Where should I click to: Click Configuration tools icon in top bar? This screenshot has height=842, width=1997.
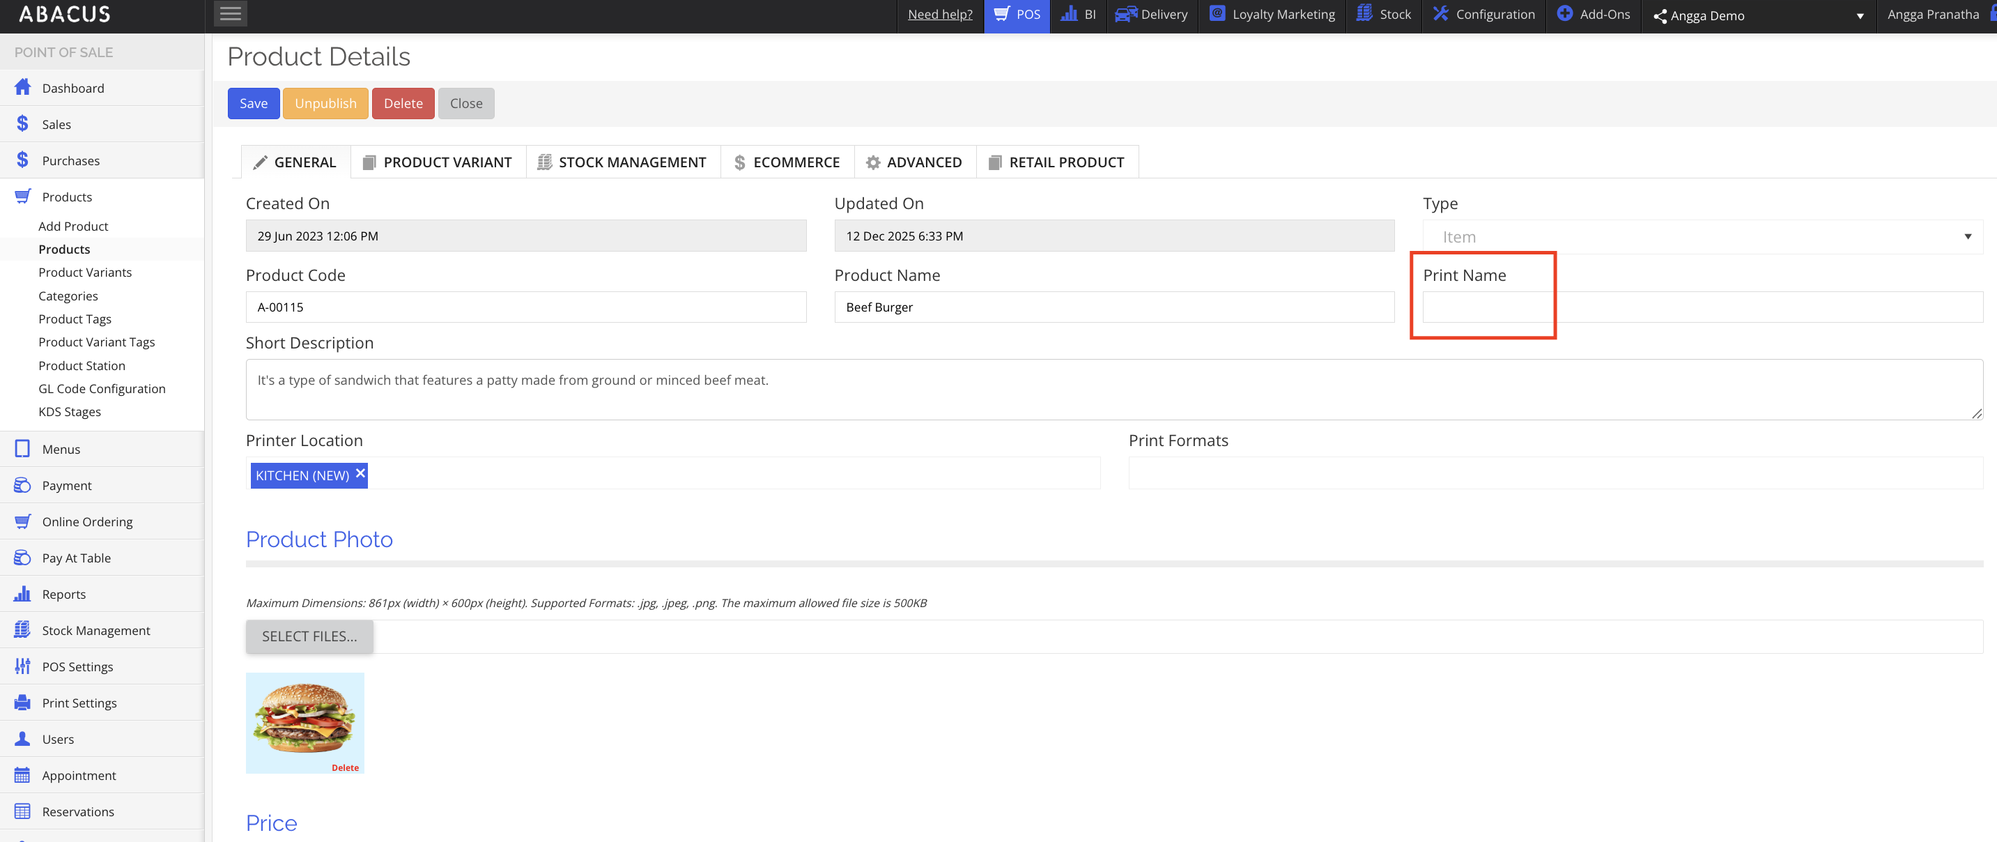tap(1440, 14)
